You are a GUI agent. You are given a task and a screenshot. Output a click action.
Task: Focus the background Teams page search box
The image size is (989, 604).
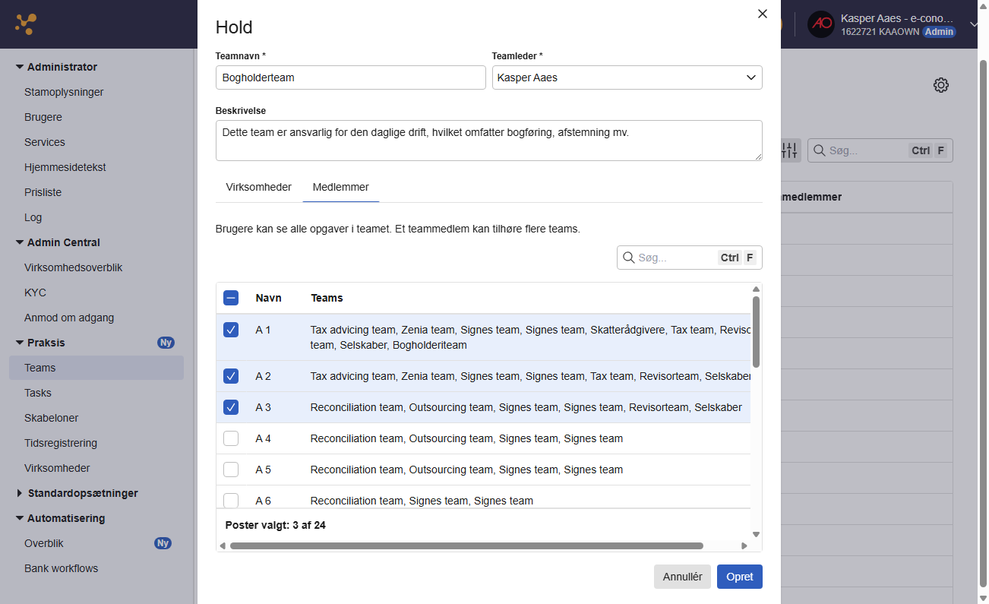click(x=880, y=150)
